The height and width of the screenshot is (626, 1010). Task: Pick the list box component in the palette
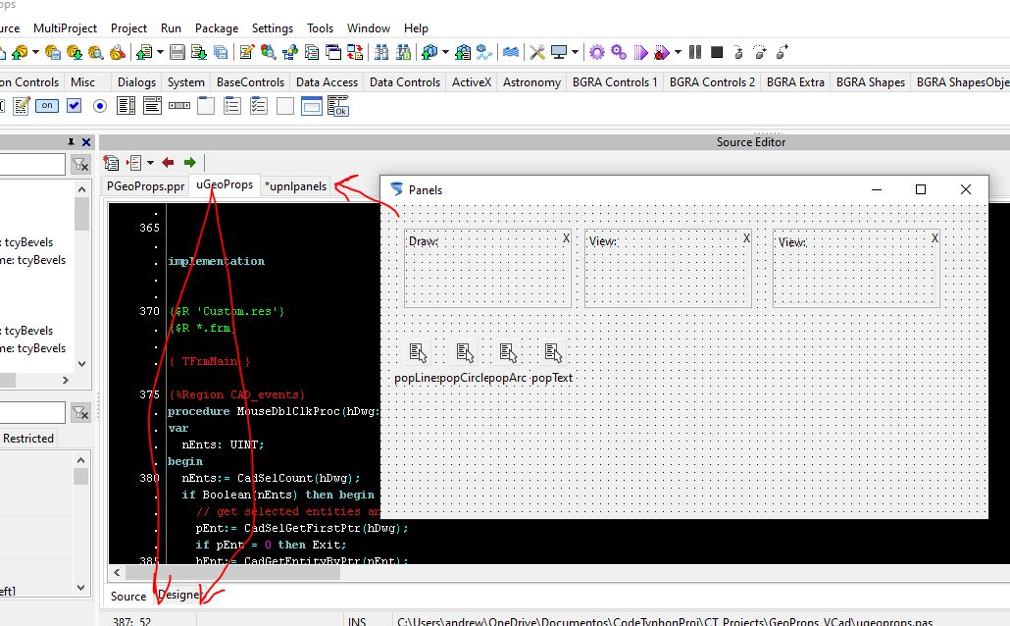coord(126,106)
